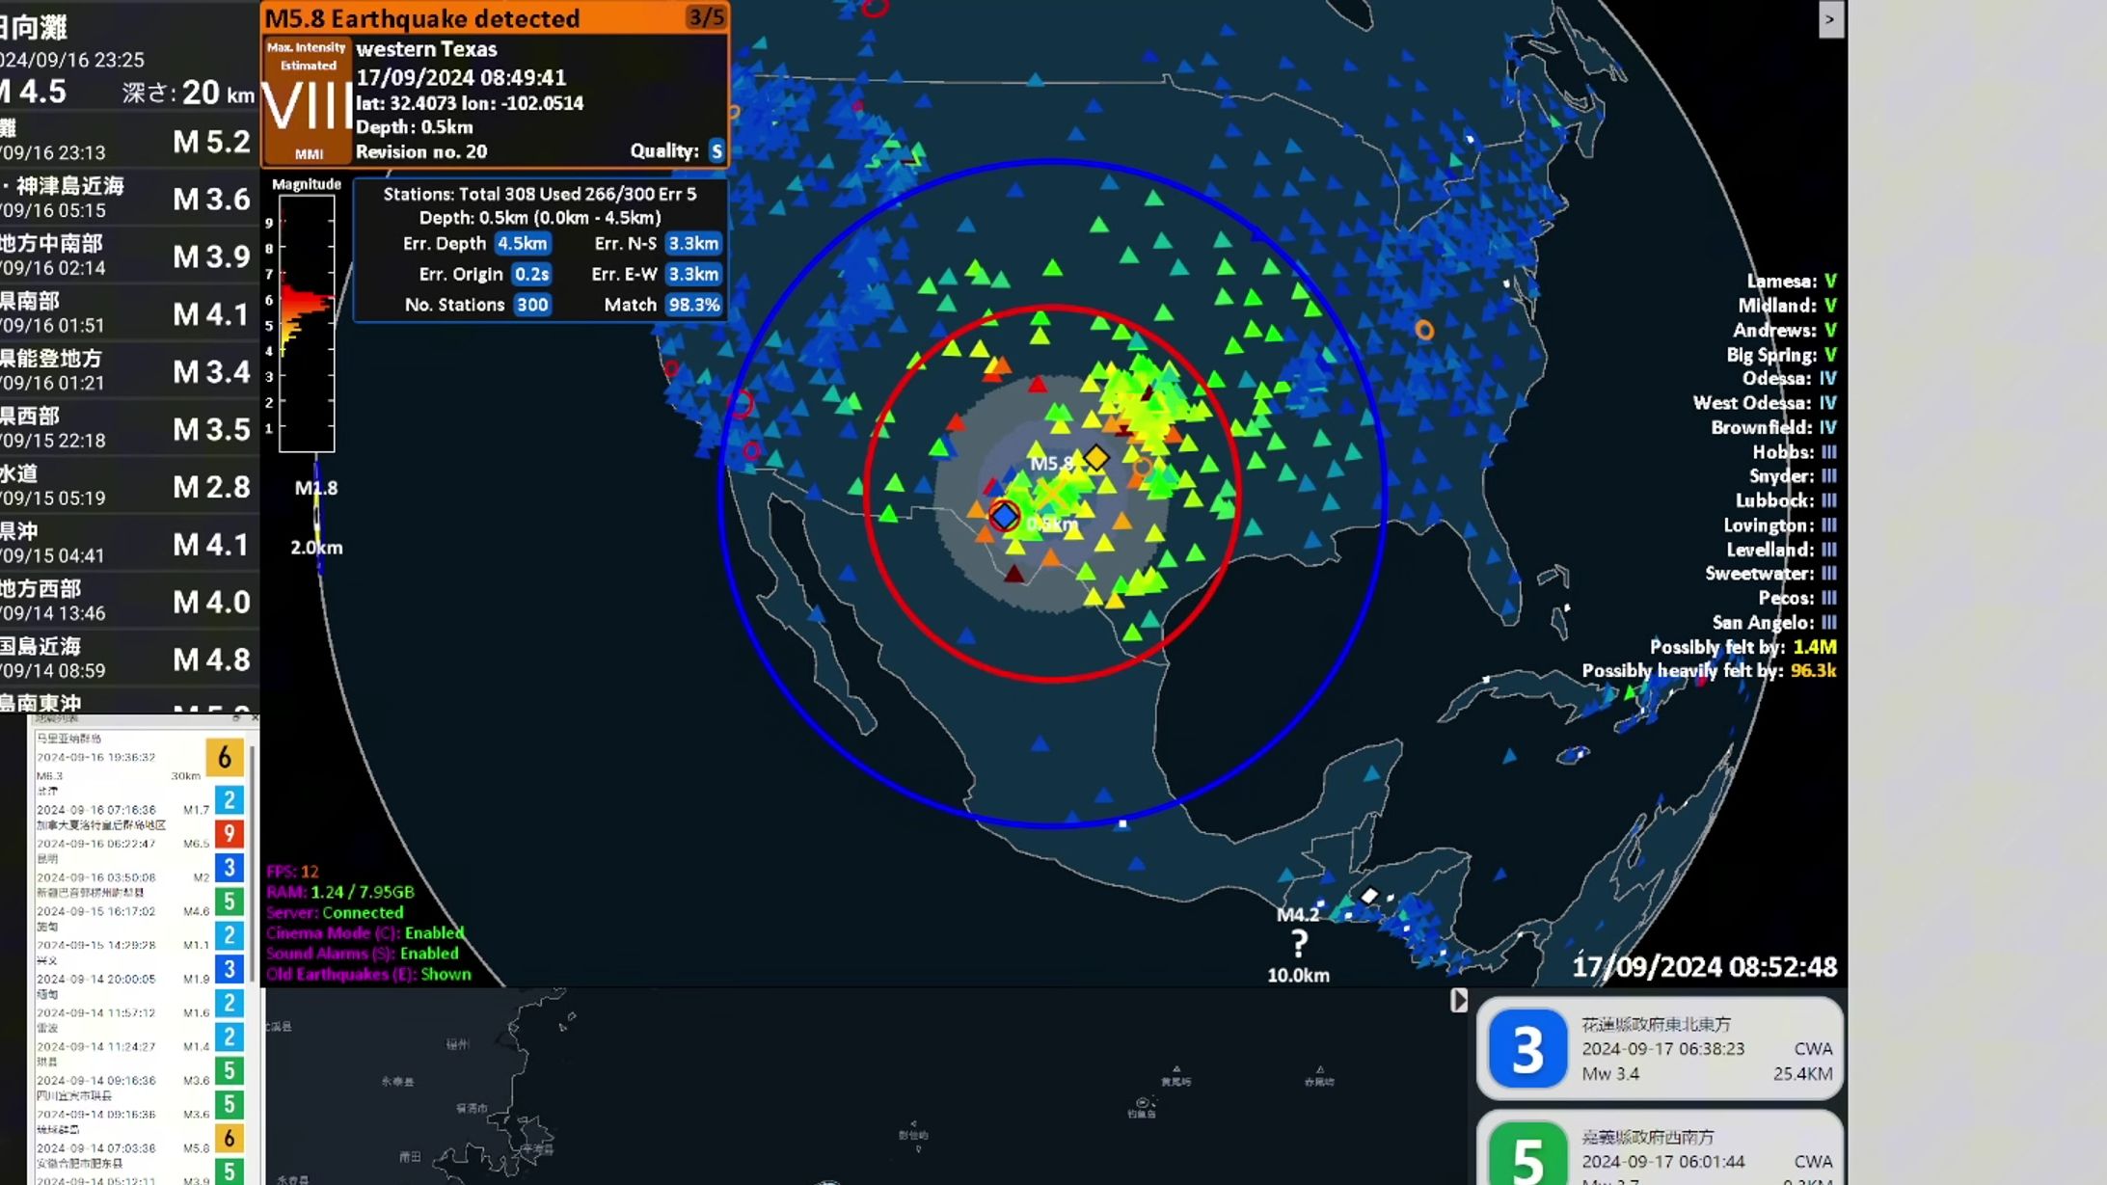Expand the side panel with the > button
The width and height of the screenshot is (2107, 1185).
[1830, 19]
